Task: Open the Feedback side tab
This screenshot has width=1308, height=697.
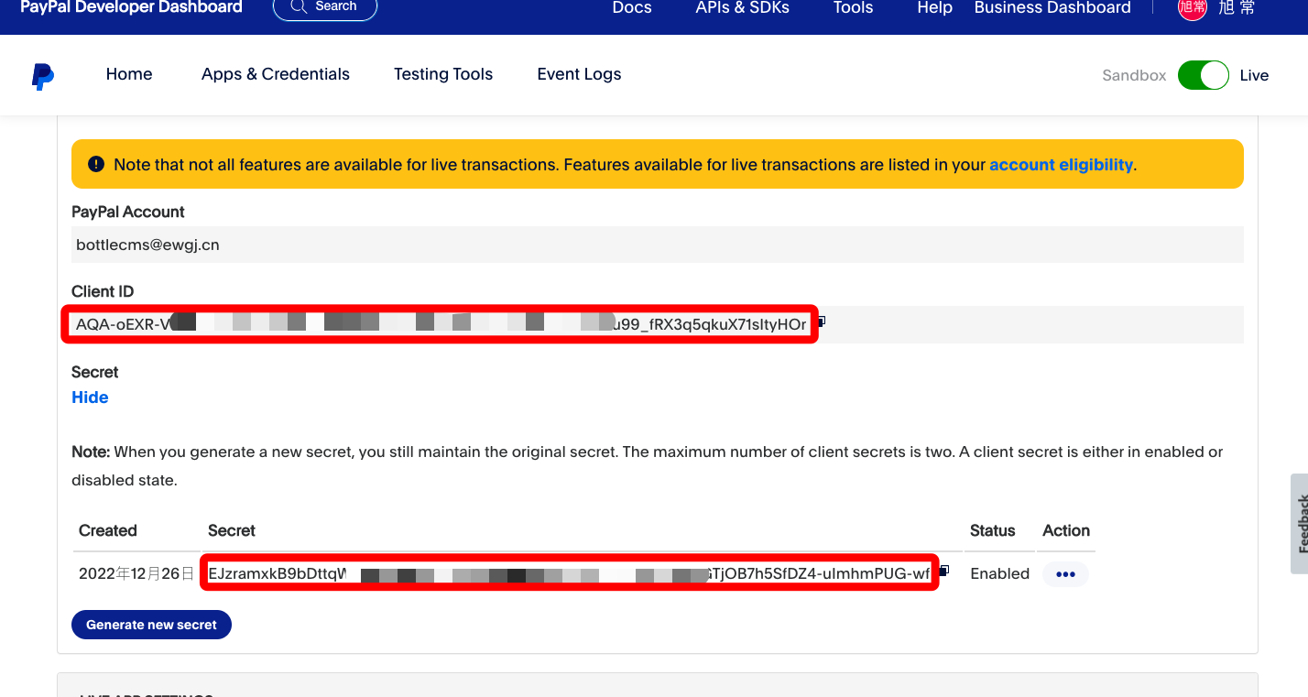Action: click(x=1301, y=524)
